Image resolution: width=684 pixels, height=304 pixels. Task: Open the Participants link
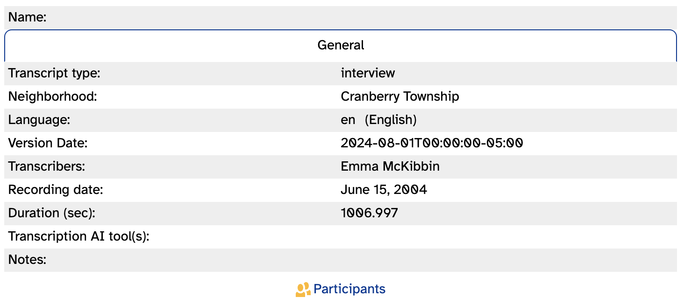349,289
